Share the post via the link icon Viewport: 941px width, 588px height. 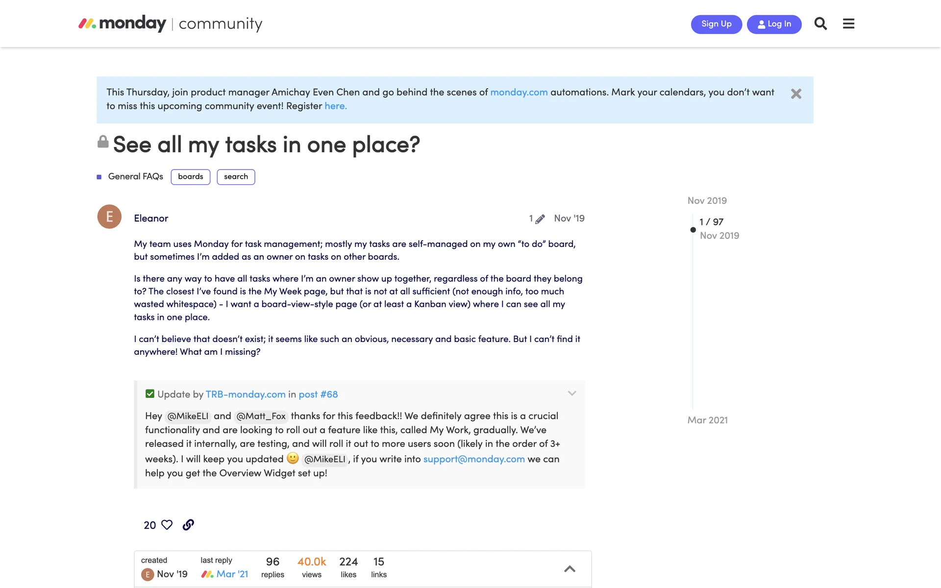pyautogui.click(x=188, y=525)
